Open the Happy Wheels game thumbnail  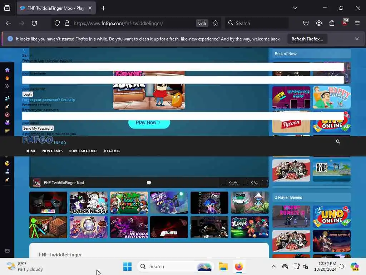coord(331,97)
